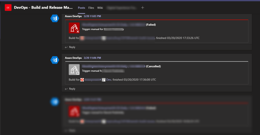
Task: Click the 3/20 11:06 PM timestamp
Action: (x=92, y=58)
